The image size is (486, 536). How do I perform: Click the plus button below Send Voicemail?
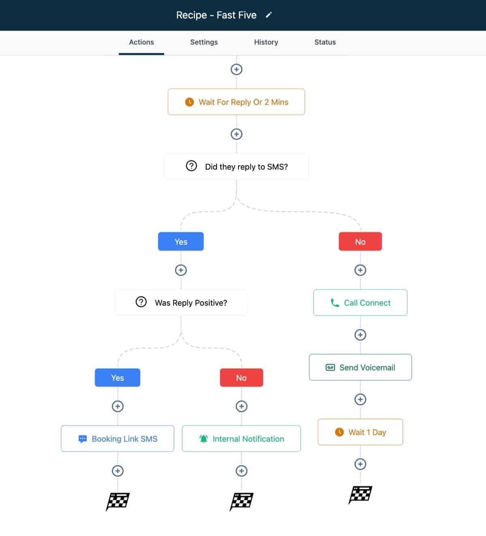pyautogui.click(x=360, y=400)
